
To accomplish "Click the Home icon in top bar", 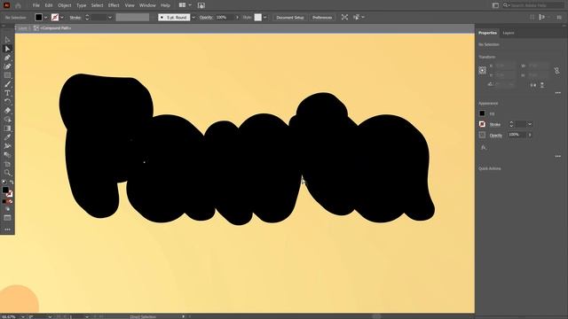I will (18, 5).
